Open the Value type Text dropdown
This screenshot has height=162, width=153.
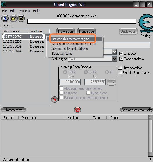click(x=114, y=59)
